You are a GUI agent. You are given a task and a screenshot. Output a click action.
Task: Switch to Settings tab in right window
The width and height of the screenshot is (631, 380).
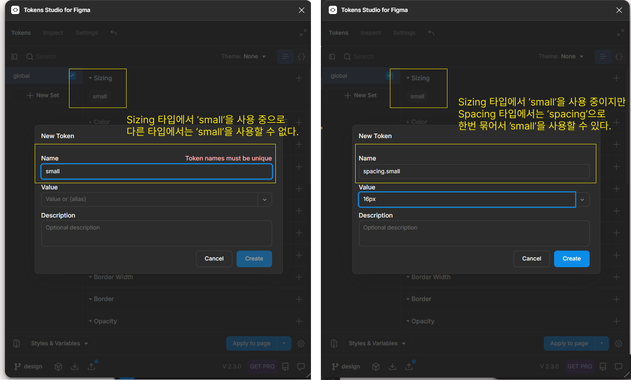(404, 33)
